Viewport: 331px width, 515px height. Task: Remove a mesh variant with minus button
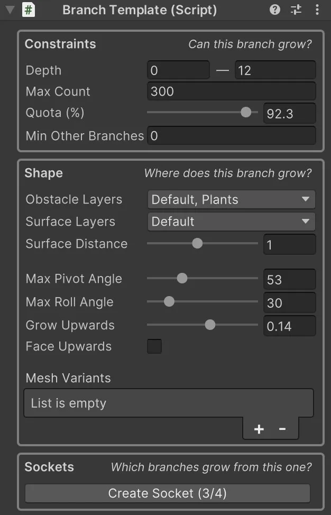[282, 429]
